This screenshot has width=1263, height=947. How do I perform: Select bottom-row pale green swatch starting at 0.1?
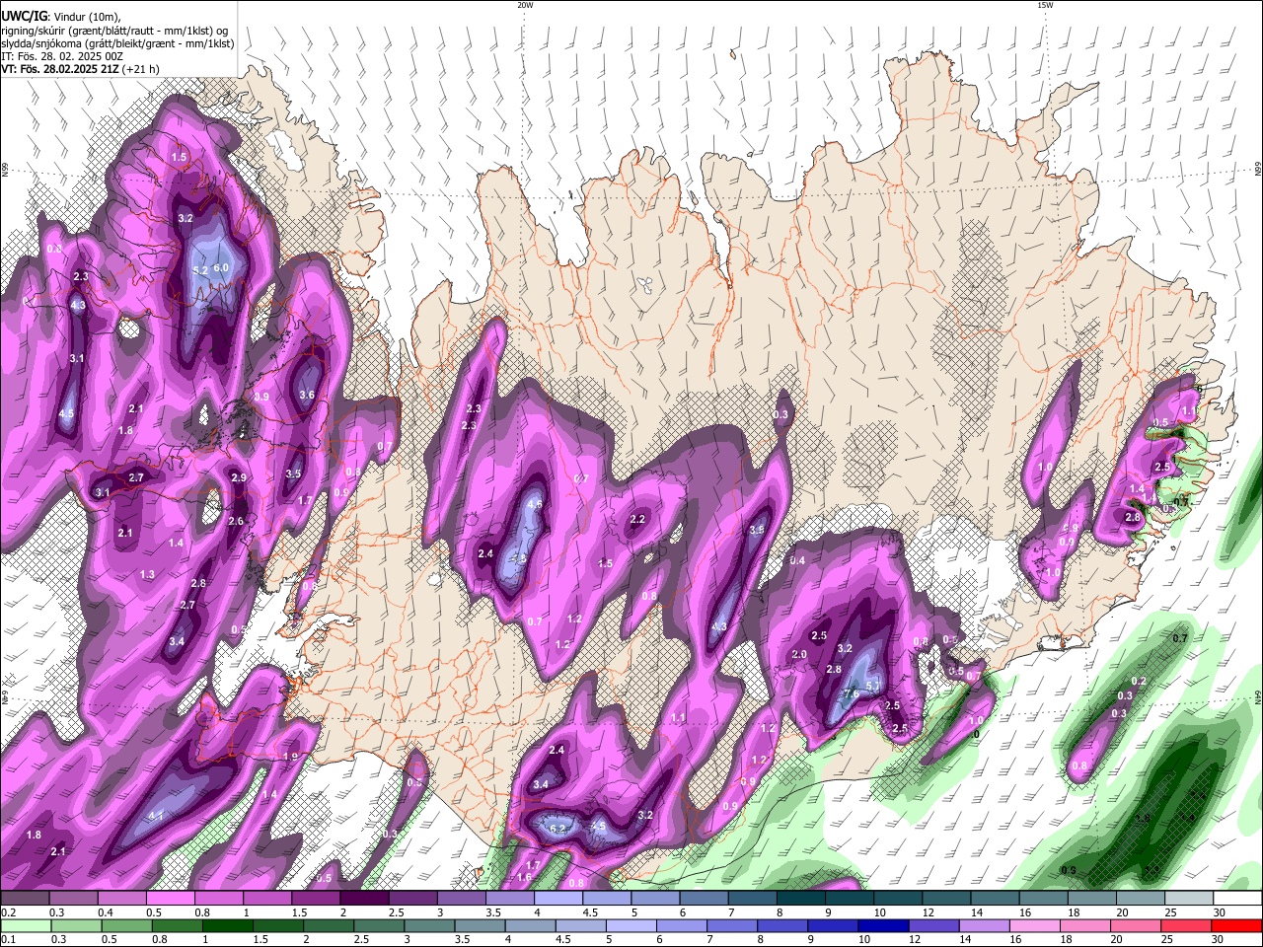click(26, 926)
